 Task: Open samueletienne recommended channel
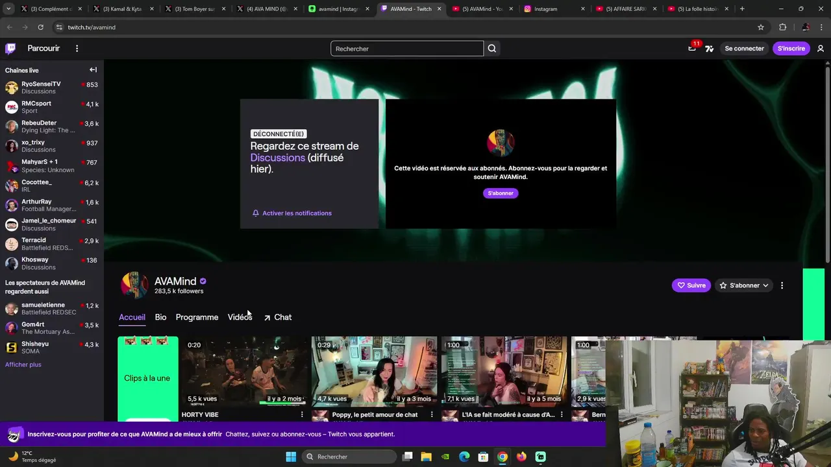(52, 309)
